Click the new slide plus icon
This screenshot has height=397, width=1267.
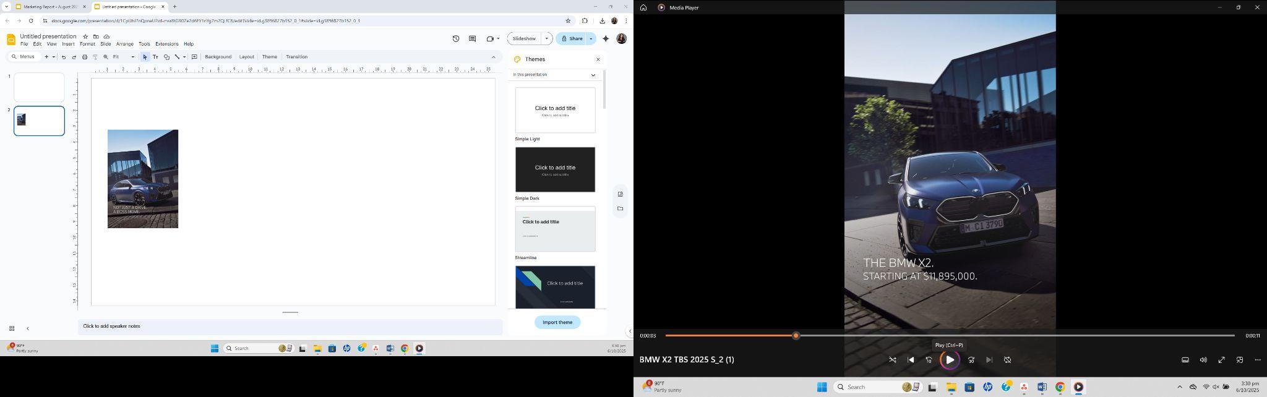(x=46, y=57)
